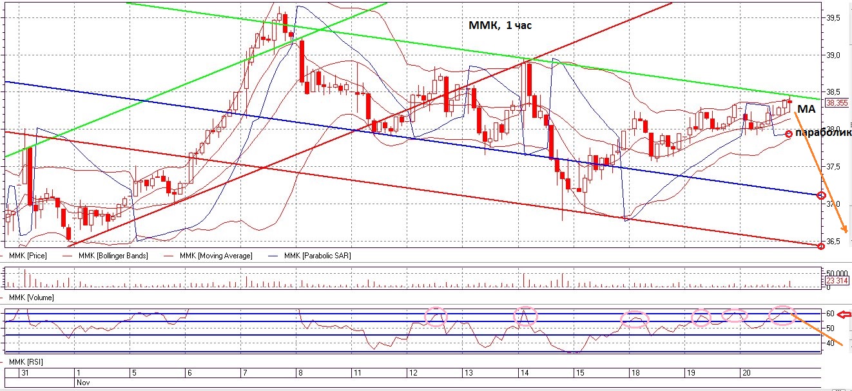Screen dimensions: 852x391
Task: Select date 18 on the time axis
Action: point(635,373)
